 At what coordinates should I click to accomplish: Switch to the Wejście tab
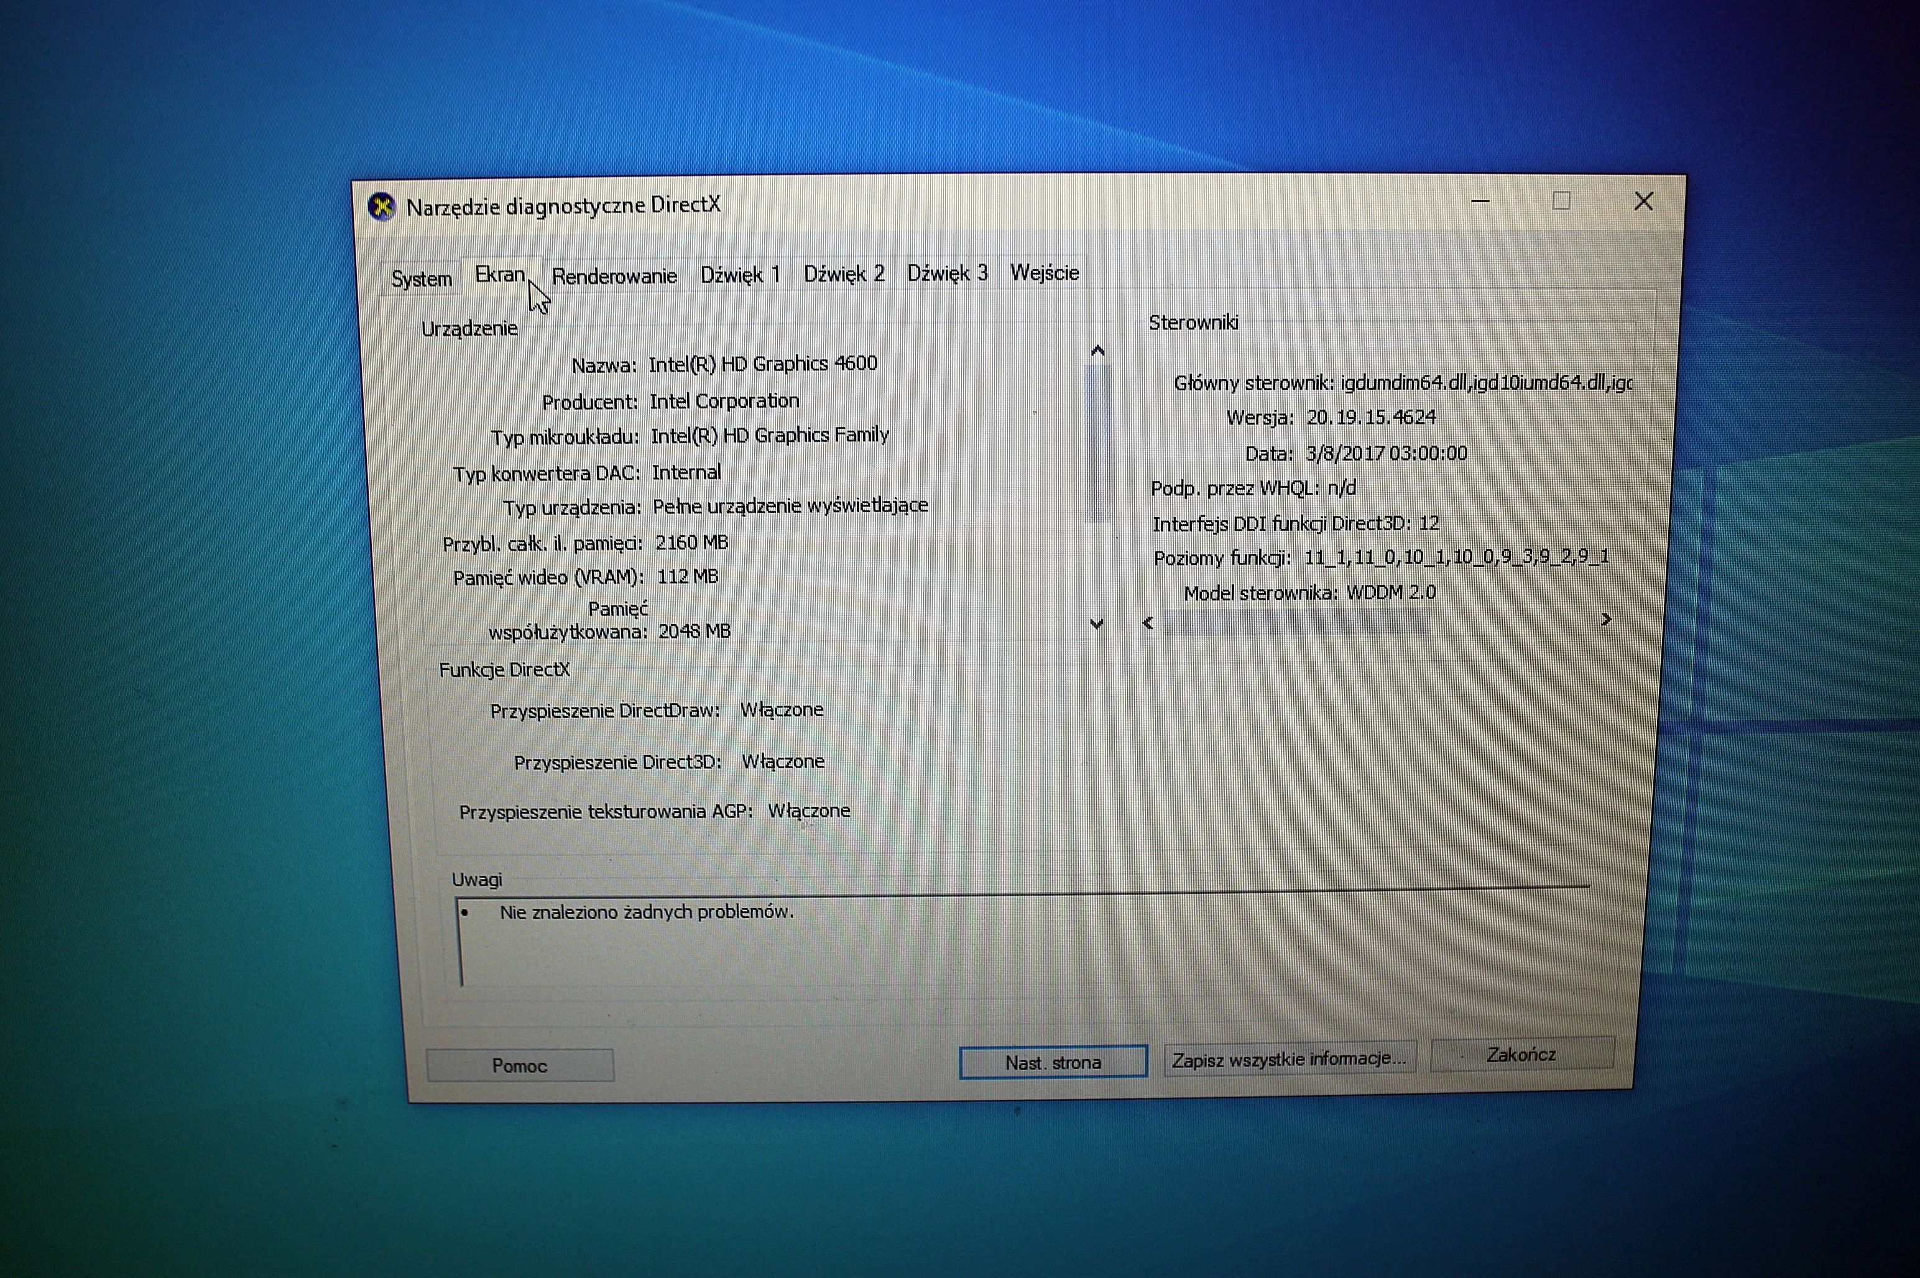[1045, 273]
